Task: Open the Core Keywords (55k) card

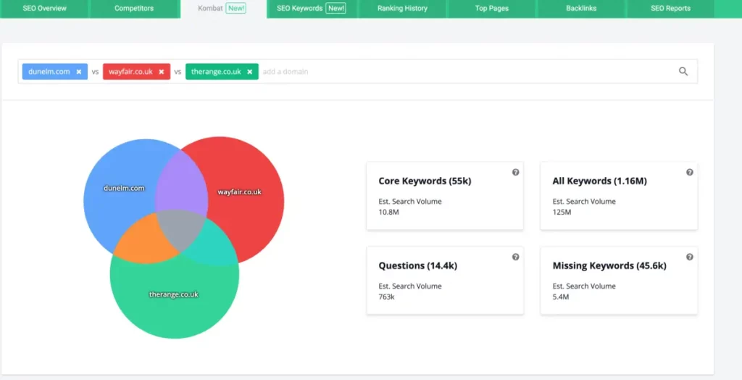Action: (x=445, y=196)
